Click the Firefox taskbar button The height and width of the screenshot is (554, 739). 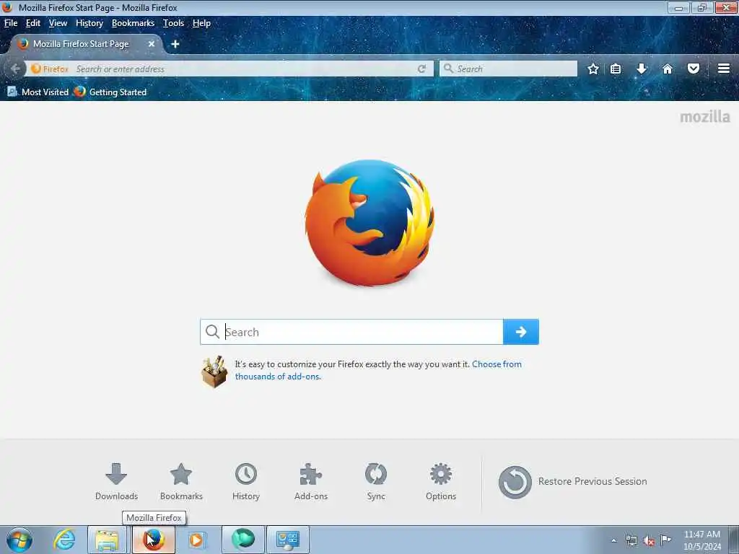pos(154,540)
